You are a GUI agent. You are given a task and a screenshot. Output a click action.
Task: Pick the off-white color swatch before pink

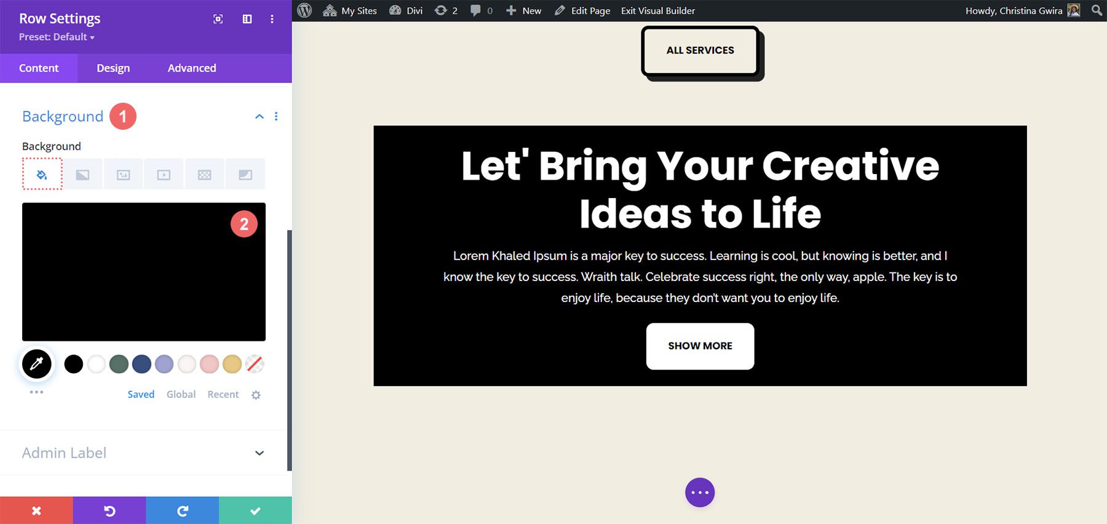point(187,364)
